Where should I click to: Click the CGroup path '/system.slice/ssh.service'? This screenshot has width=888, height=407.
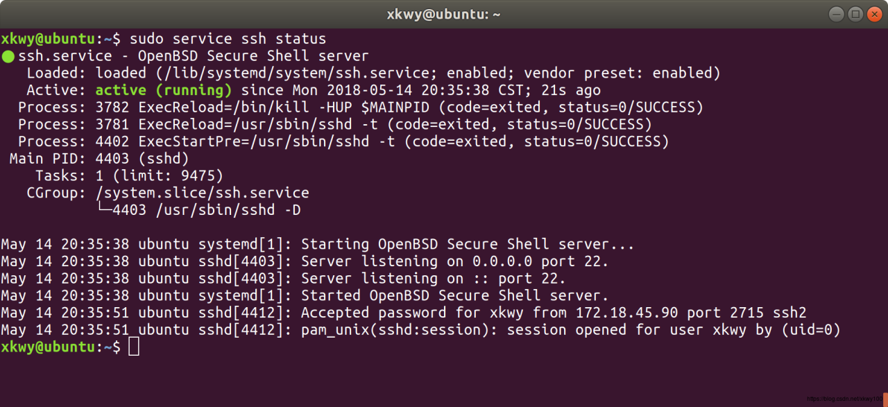(x=203, y=192)
